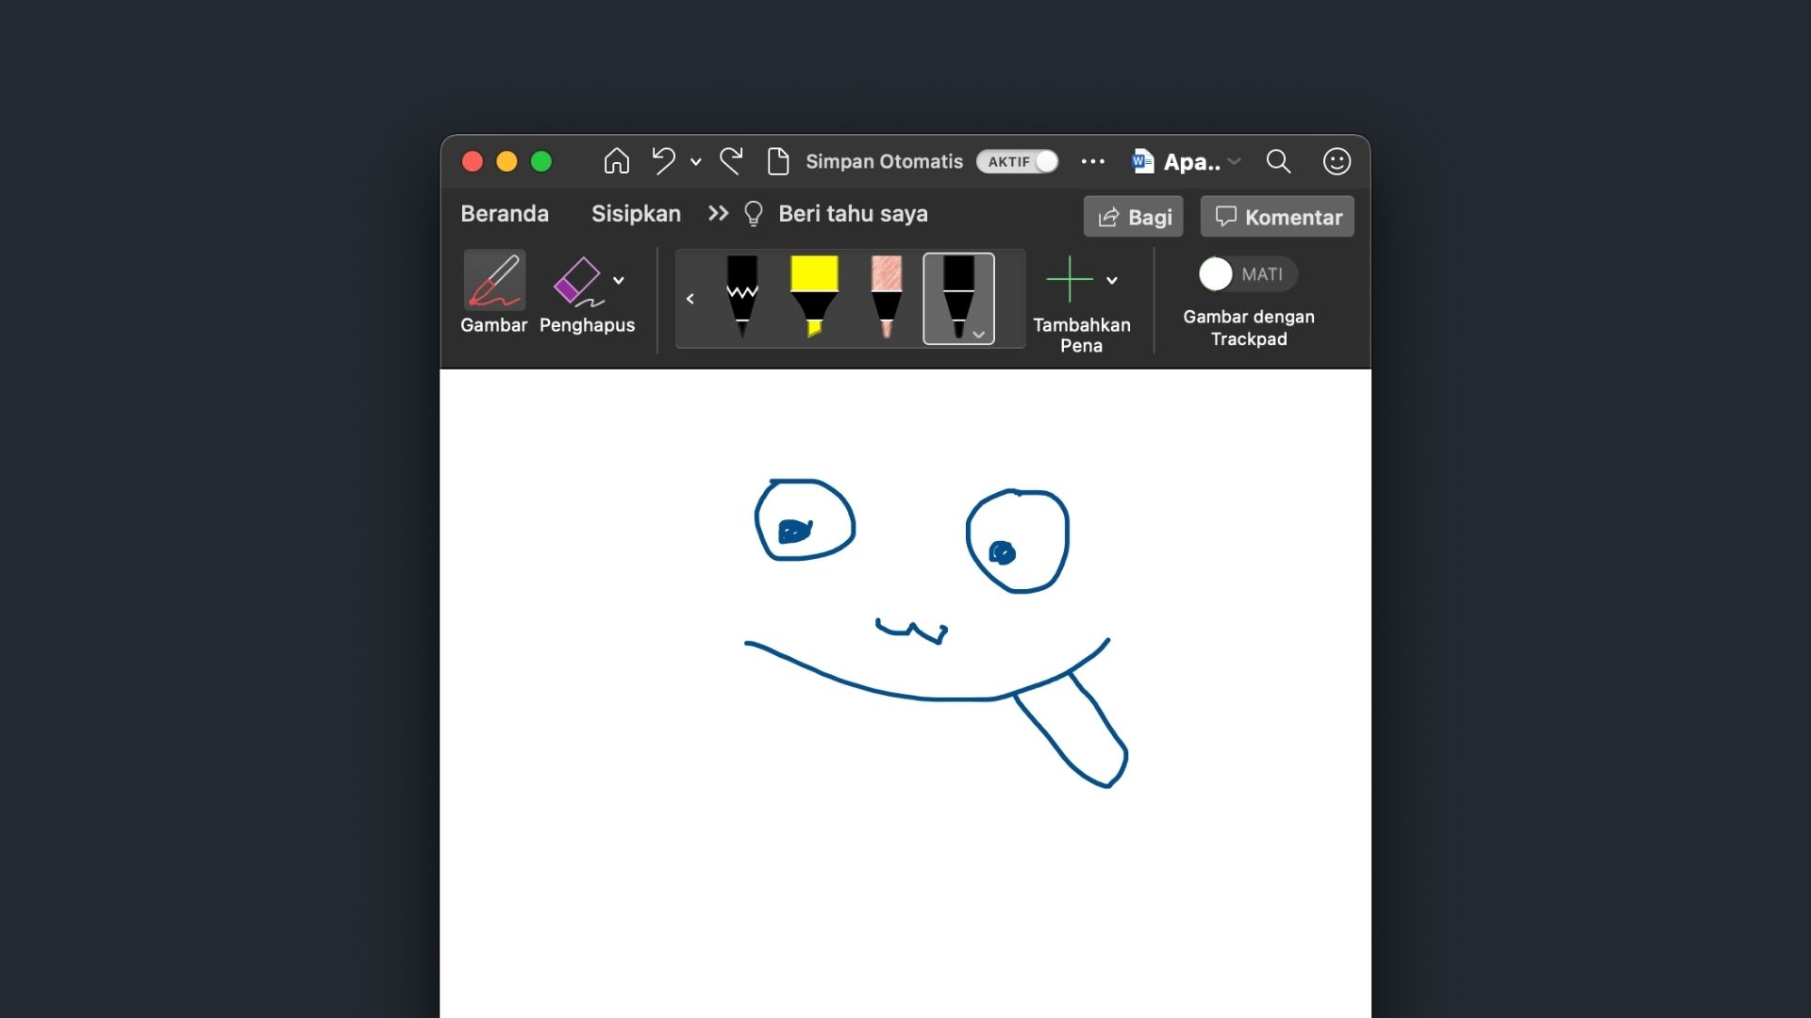Open comments with the Komentar button
1811x1018 pixels.
point(1276,216)
